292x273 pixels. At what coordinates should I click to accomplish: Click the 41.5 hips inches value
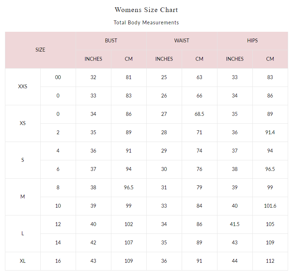(x=235, y=224)
